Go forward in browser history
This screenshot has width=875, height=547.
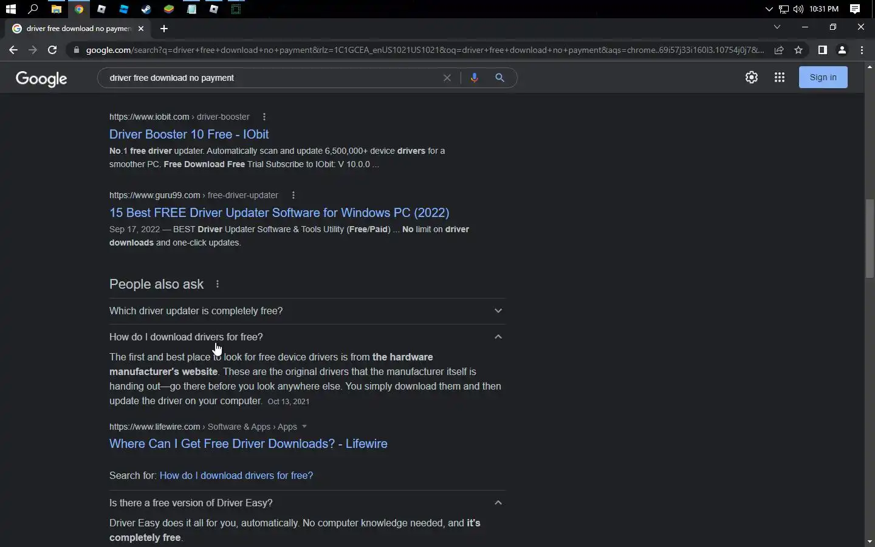pyautogui.click(x=33, y=50)
